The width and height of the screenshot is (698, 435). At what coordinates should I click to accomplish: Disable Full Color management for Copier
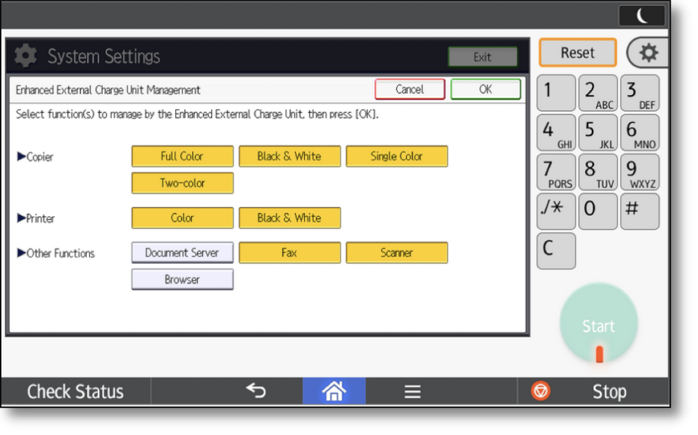click(182, 156)
